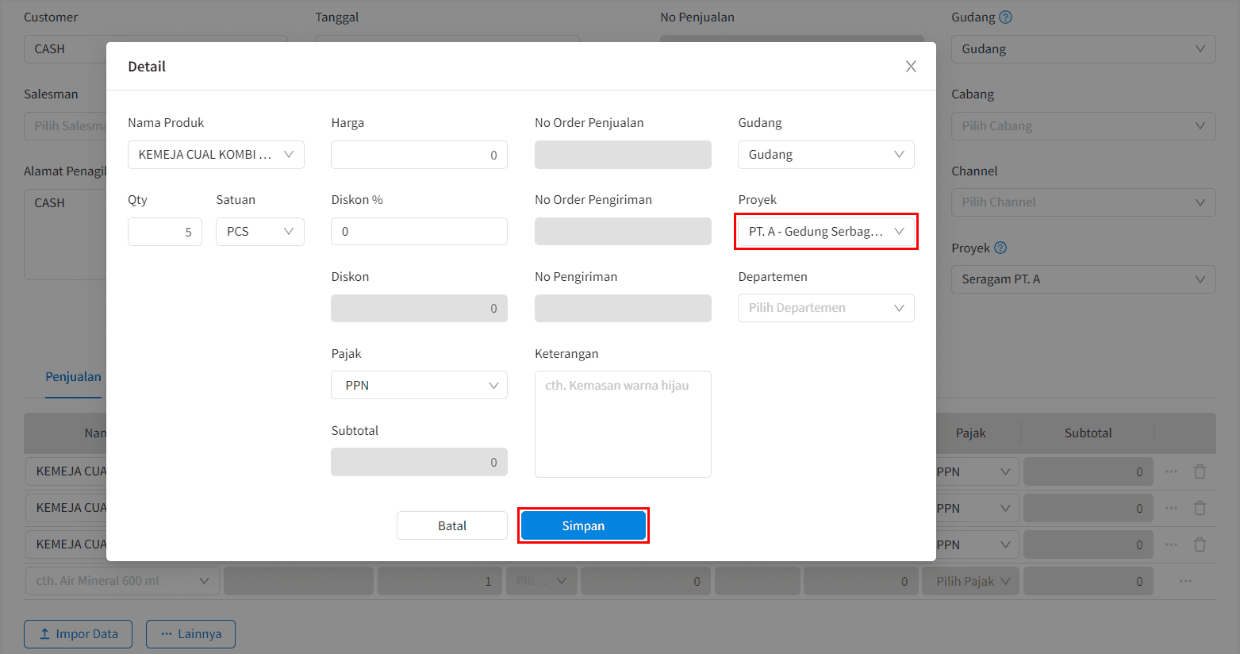Open the Satuan PCS dropdown

coord(260,232)
